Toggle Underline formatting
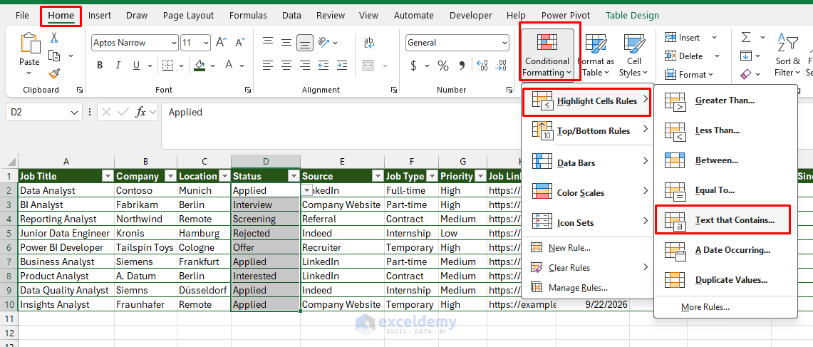813x347 pixels. [136, 66]
